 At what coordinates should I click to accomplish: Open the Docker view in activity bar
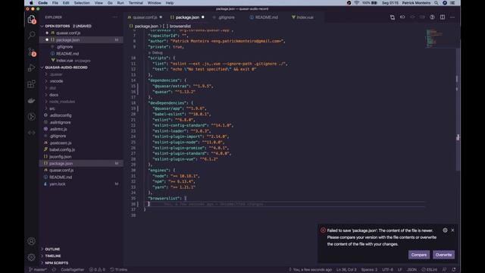[x=32, y=100]
